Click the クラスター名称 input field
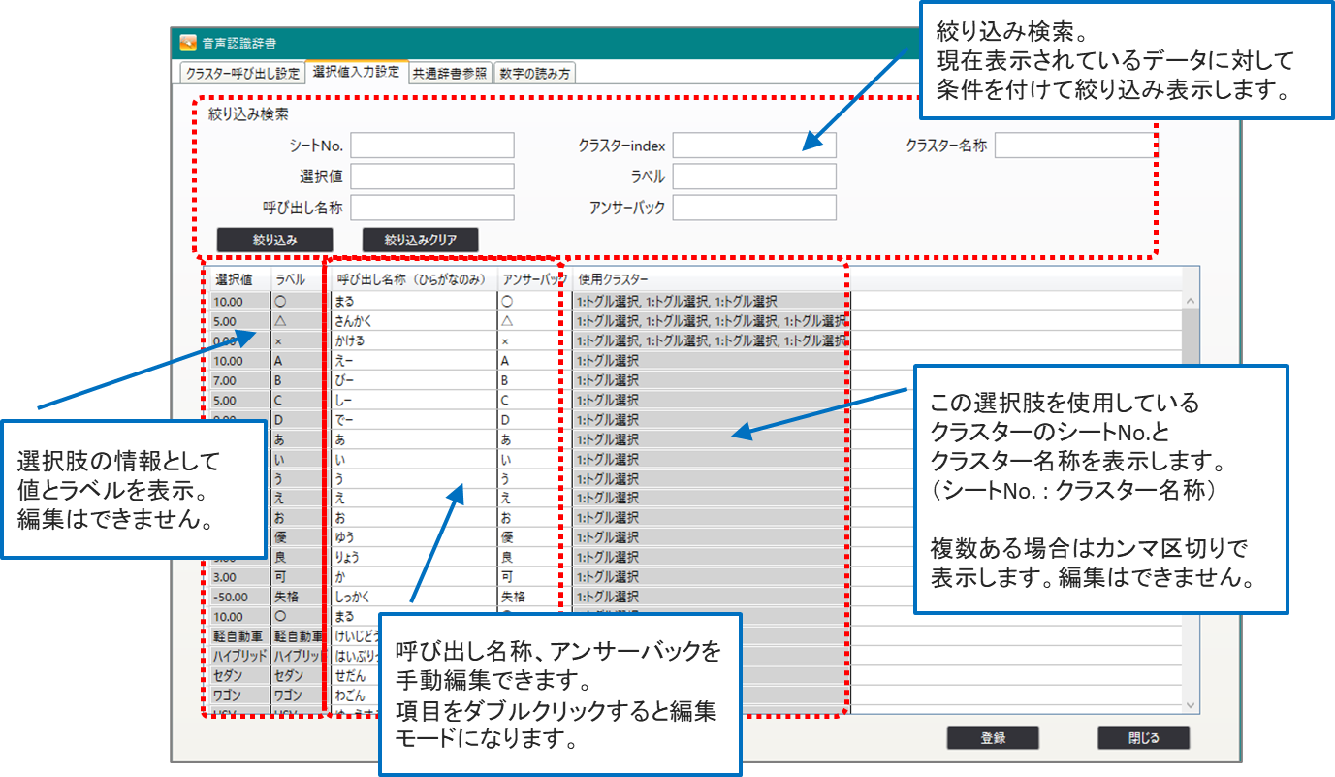The width and height of the screenshot is (1335, 777). (x=1073, y=146)
